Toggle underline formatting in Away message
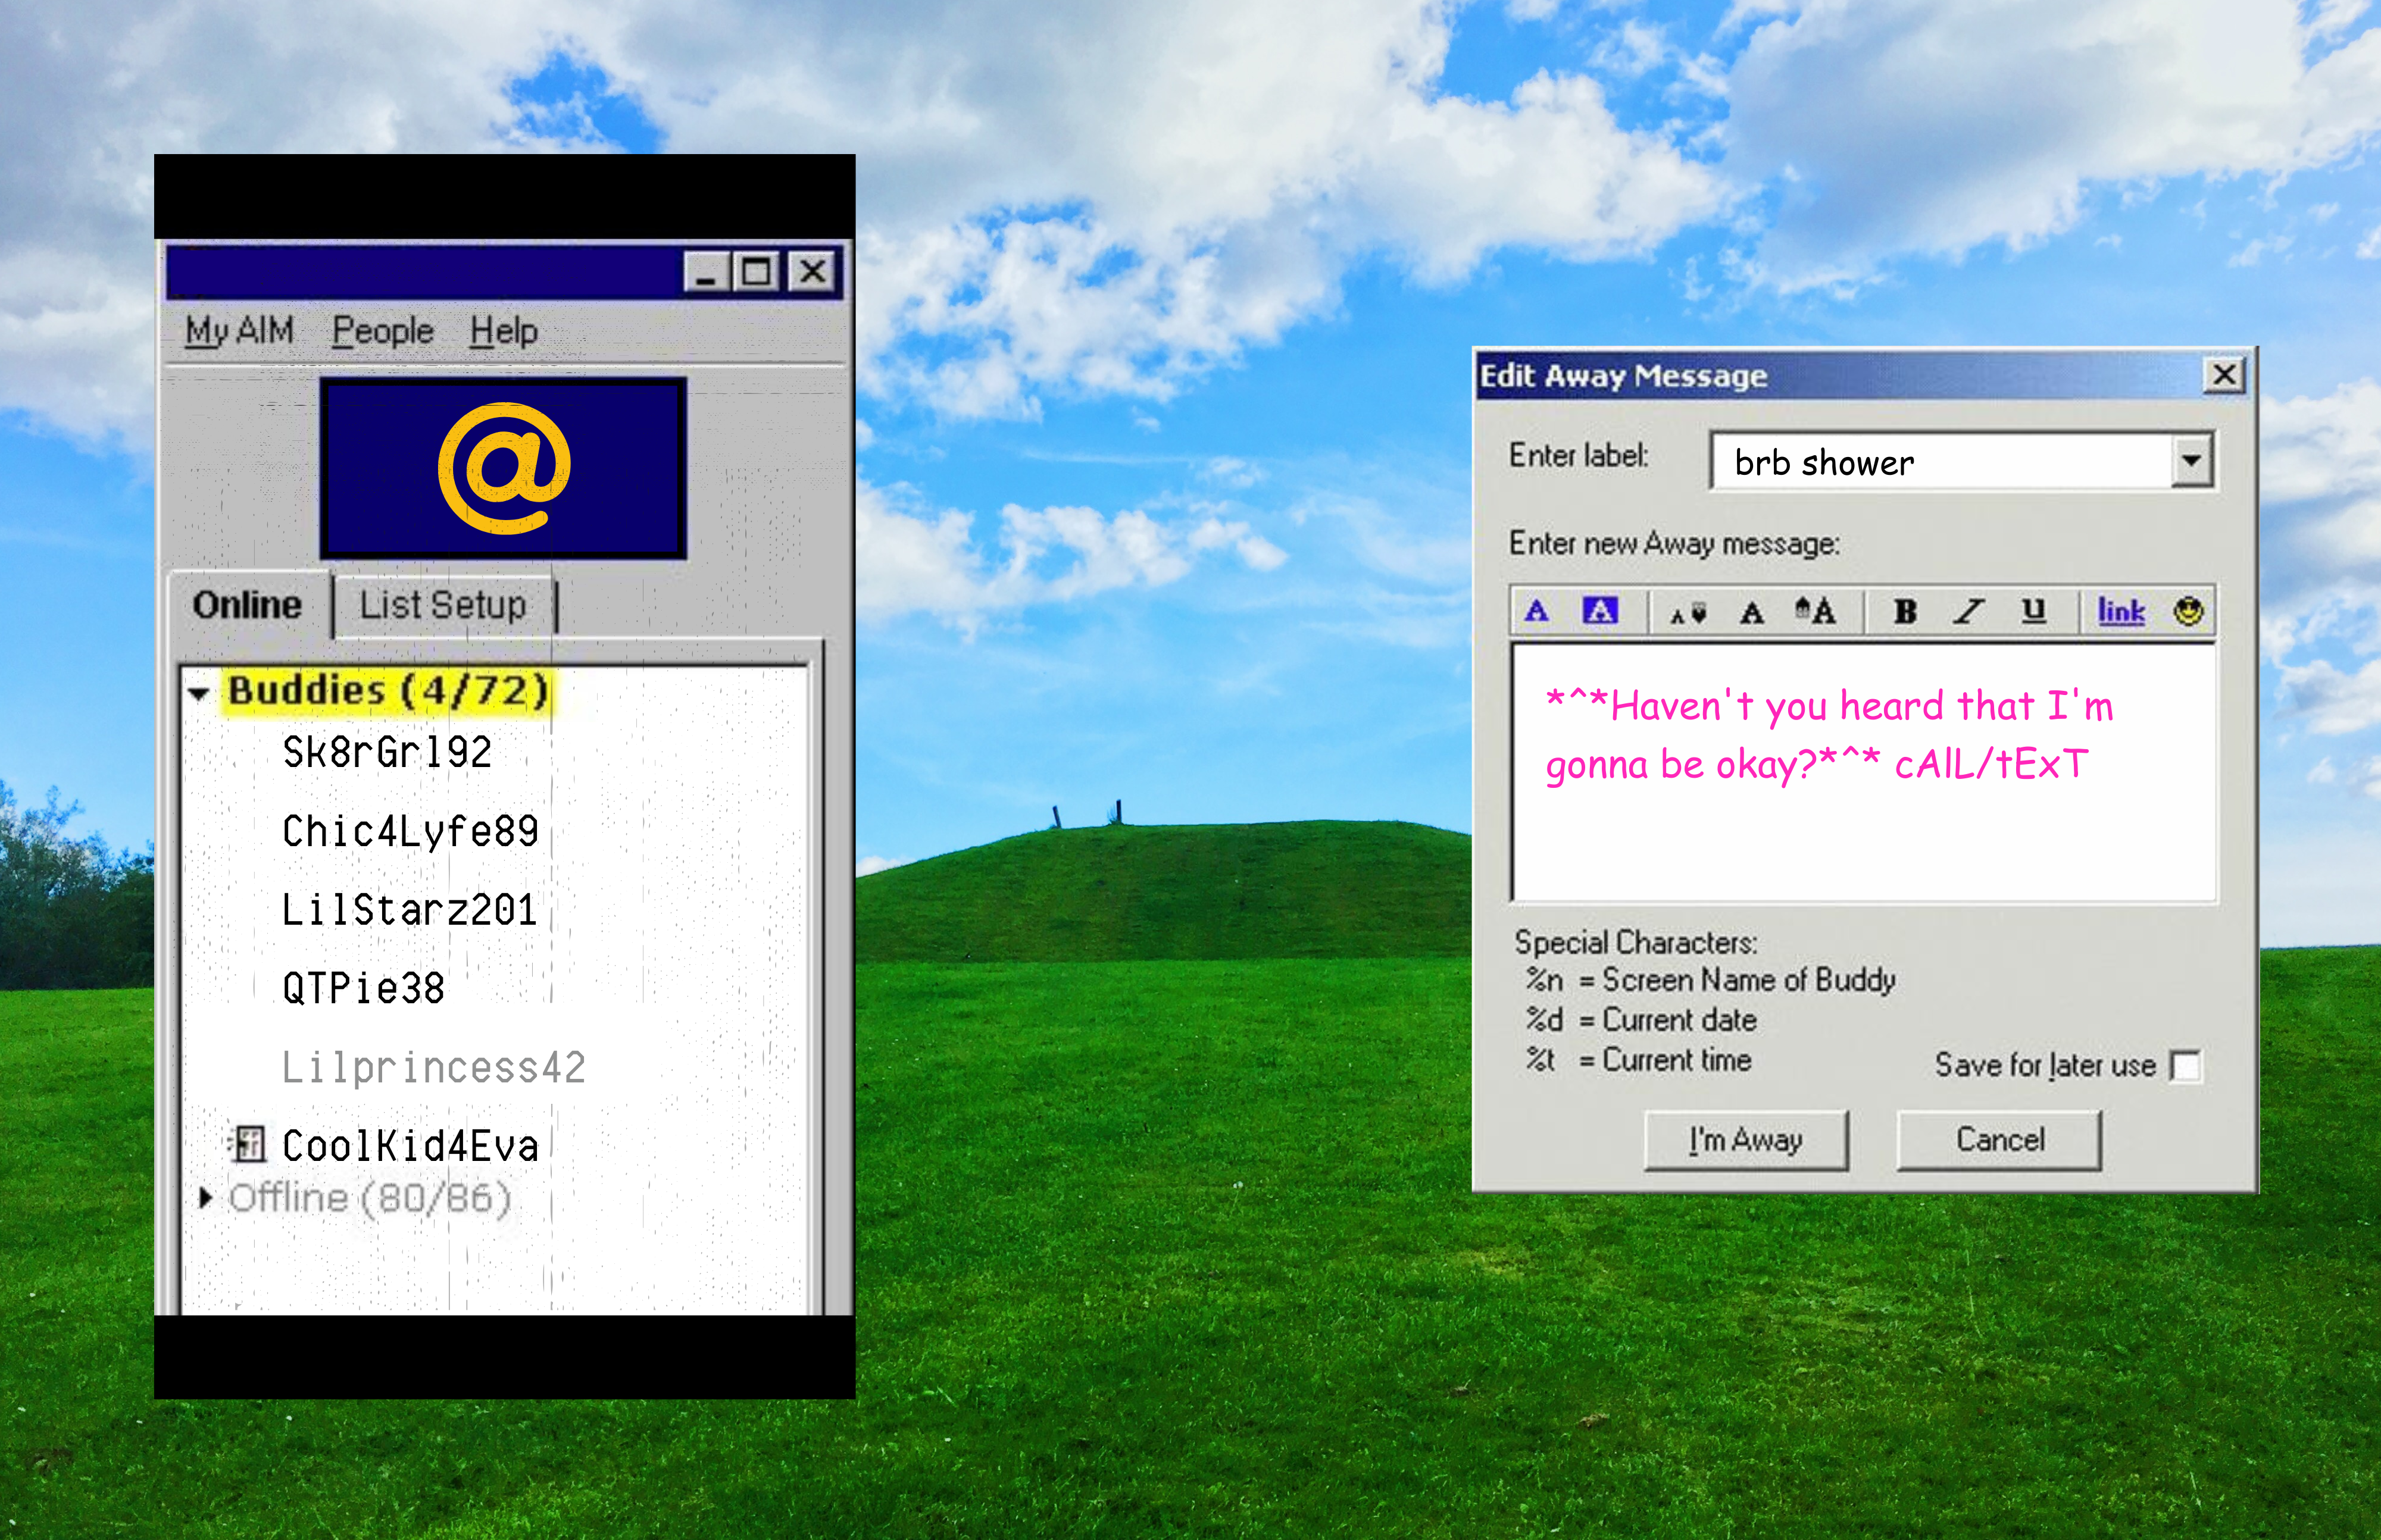 [x=2034, y=611]
